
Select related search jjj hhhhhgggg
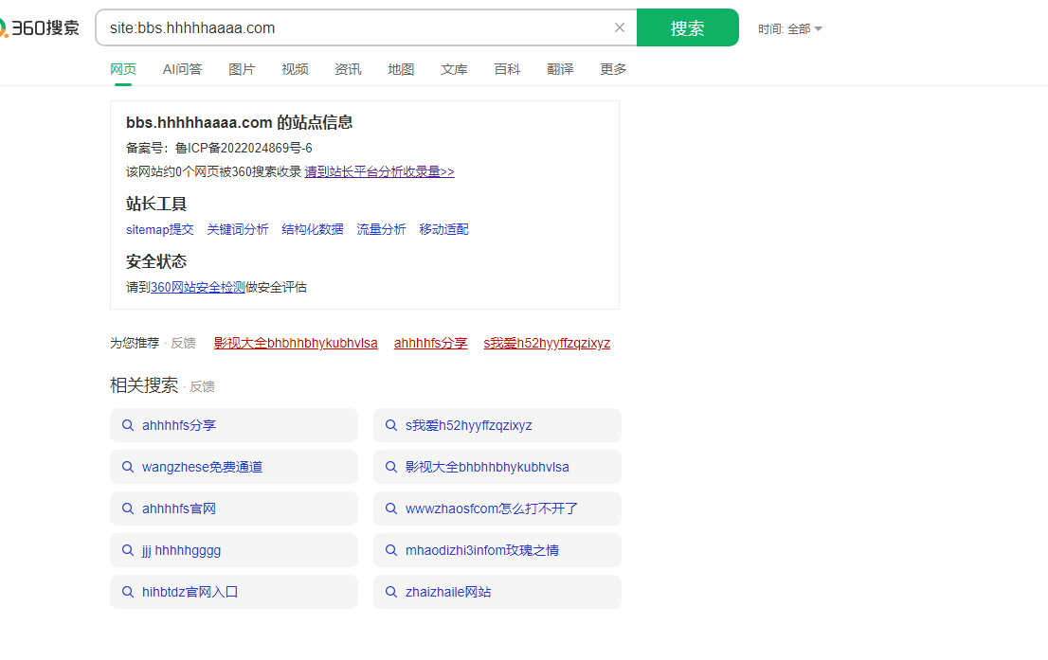tap(234, 550)
